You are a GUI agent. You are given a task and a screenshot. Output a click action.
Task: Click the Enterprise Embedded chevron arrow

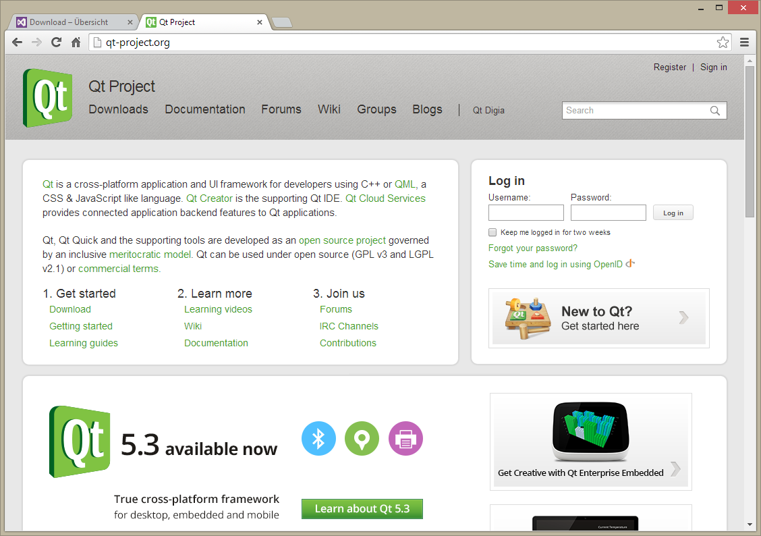[675, 469]
